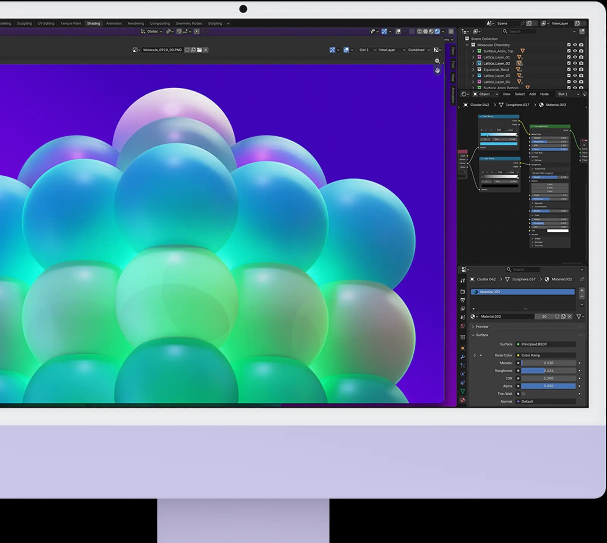The height and width of the screenshot is (543, 607).
Task: Open the Geometry Nodes workspace tab
Action: click(189, 24)
